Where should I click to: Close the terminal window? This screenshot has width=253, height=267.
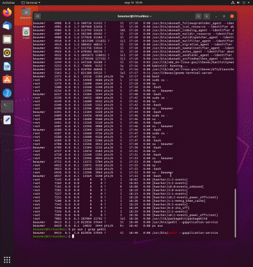tap(232, 16)
